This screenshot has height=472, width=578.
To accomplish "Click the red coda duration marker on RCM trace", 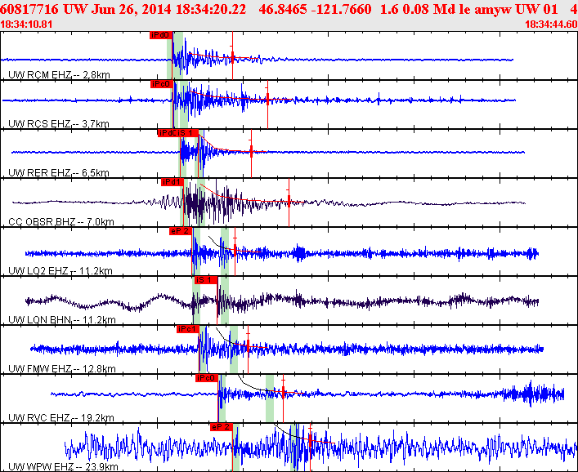I will pyautogui.click(x=233, y=56).
